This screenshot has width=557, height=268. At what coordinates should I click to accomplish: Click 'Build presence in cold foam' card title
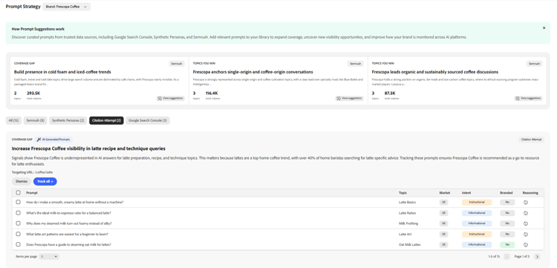point(62,72)
